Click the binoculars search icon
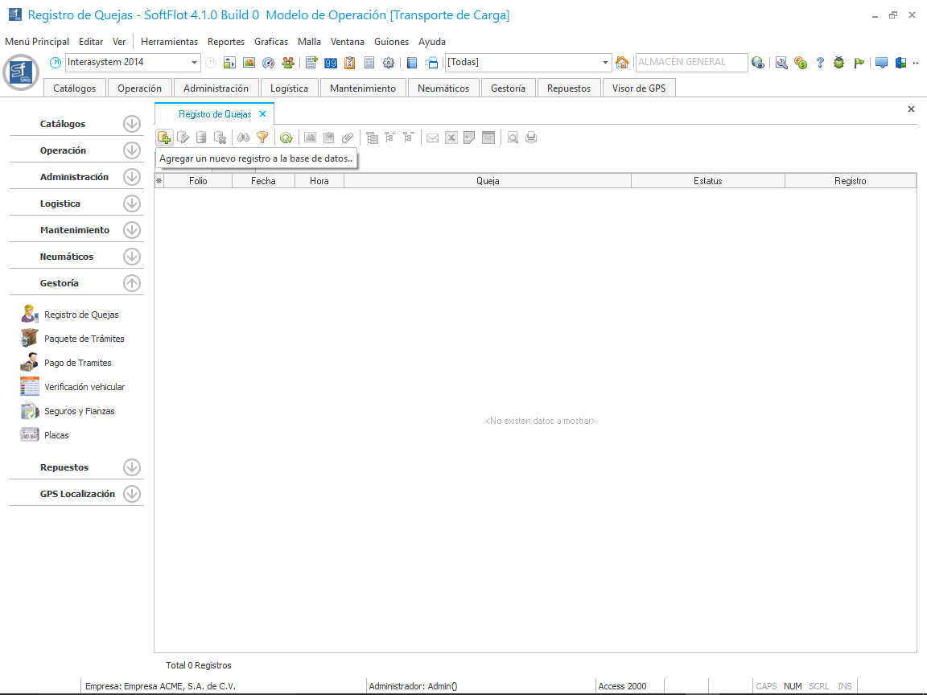This screenshot has width=927, height=695. coord(243,138)
